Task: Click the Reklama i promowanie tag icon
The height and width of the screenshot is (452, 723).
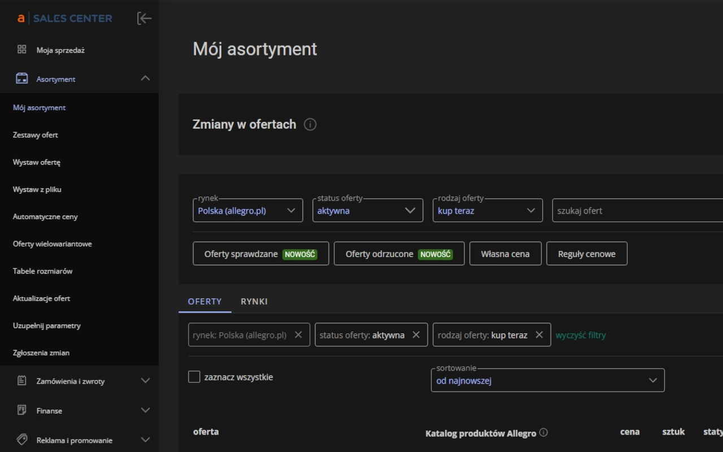Action: tap(21, 440)
